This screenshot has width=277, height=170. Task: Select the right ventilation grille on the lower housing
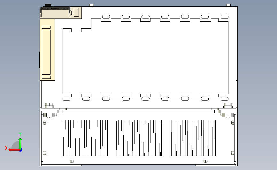(x=193, y=138)
